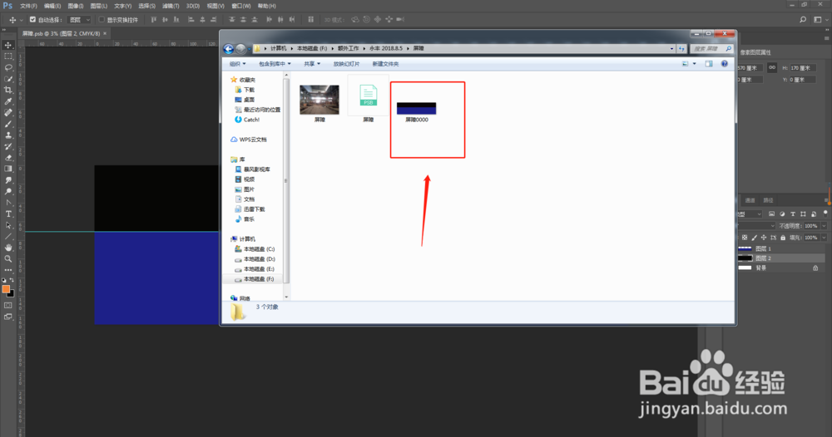Select the Gradient tool

pyautogui.click(x=8, y=169)
